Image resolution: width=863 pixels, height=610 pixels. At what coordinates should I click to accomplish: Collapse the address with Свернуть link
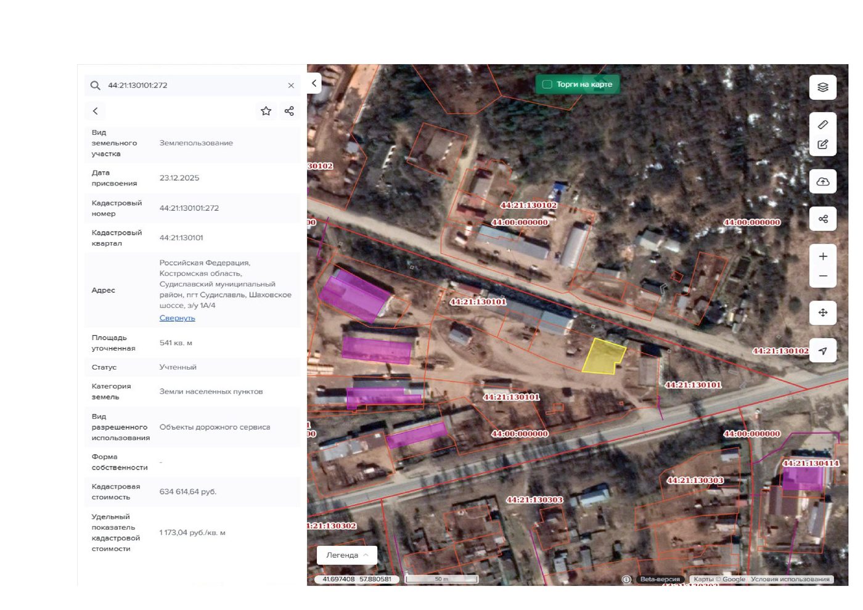[177, 318]
